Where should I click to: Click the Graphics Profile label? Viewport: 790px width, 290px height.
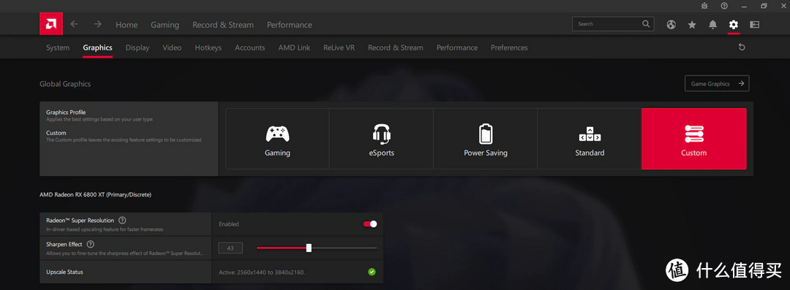pos(67,112)
